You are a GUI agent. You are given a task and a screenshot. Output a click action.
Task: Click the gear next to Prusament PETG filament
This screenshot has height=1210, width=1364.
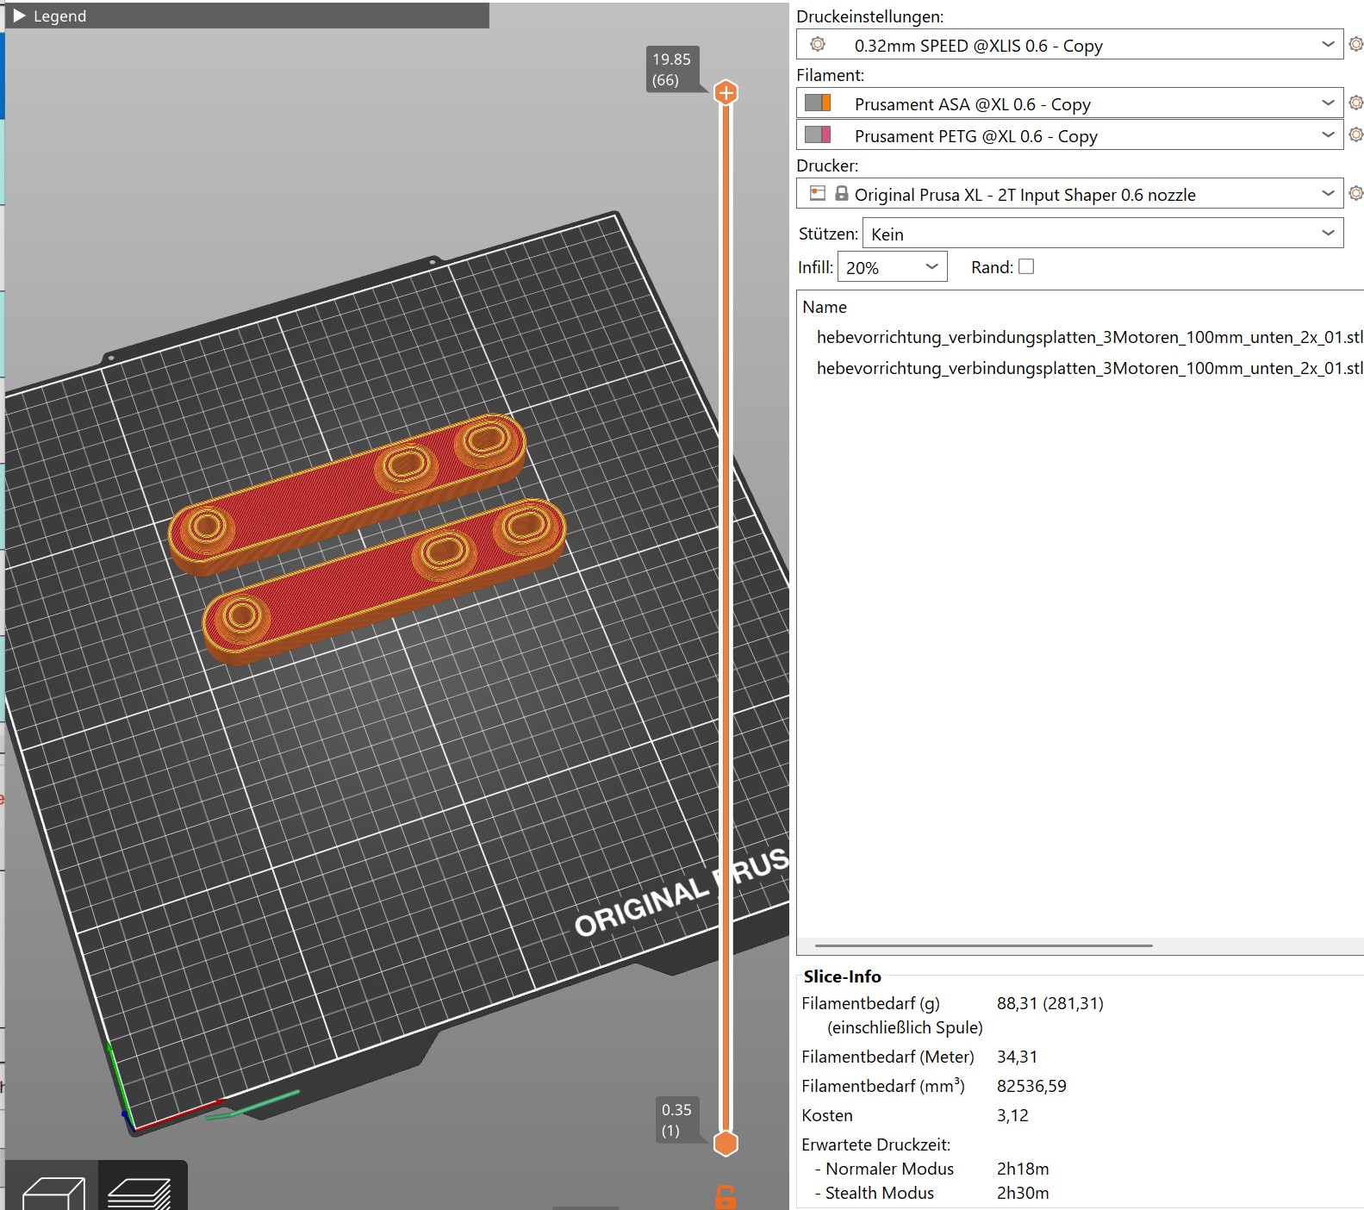click(1355, 134)
